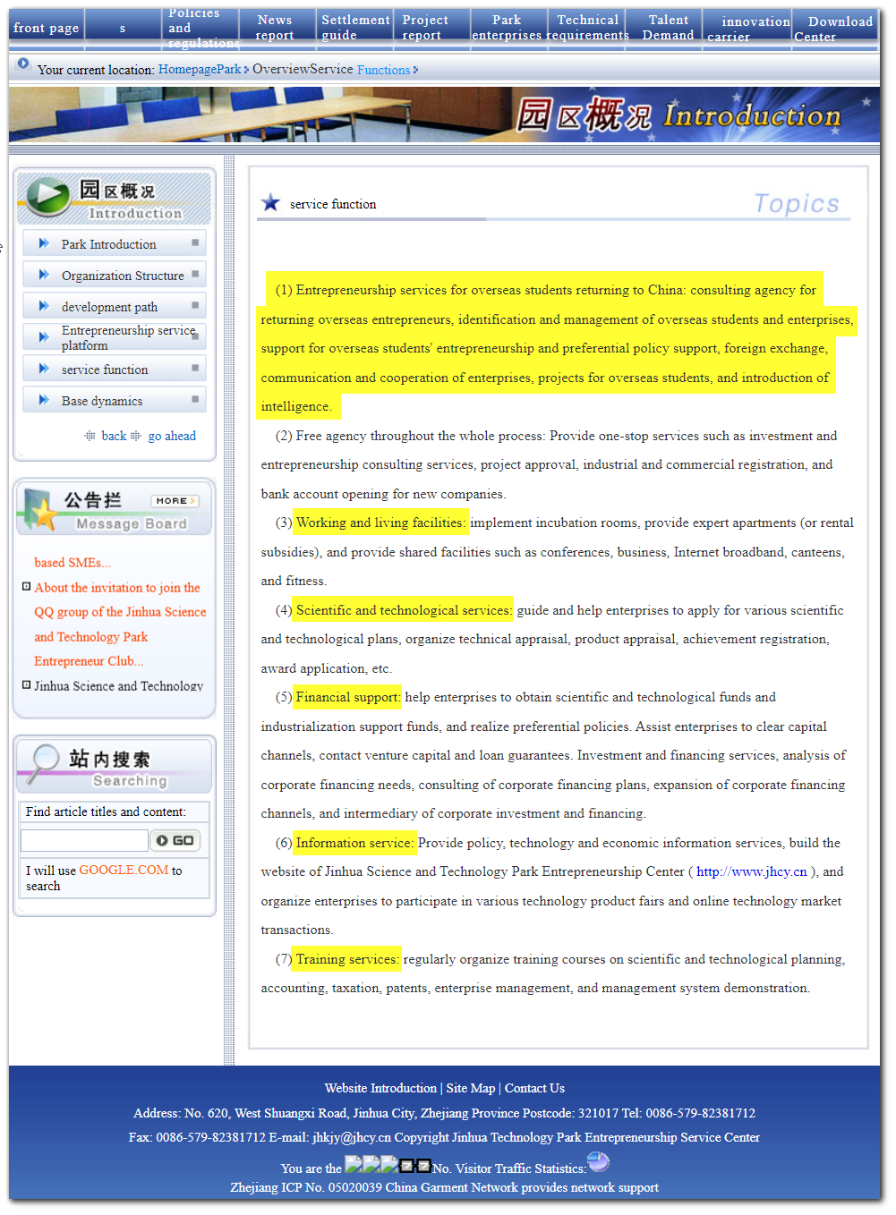Click the MORE button on Message Board
Screen dimensions: 896x1215
click(175, 501)
